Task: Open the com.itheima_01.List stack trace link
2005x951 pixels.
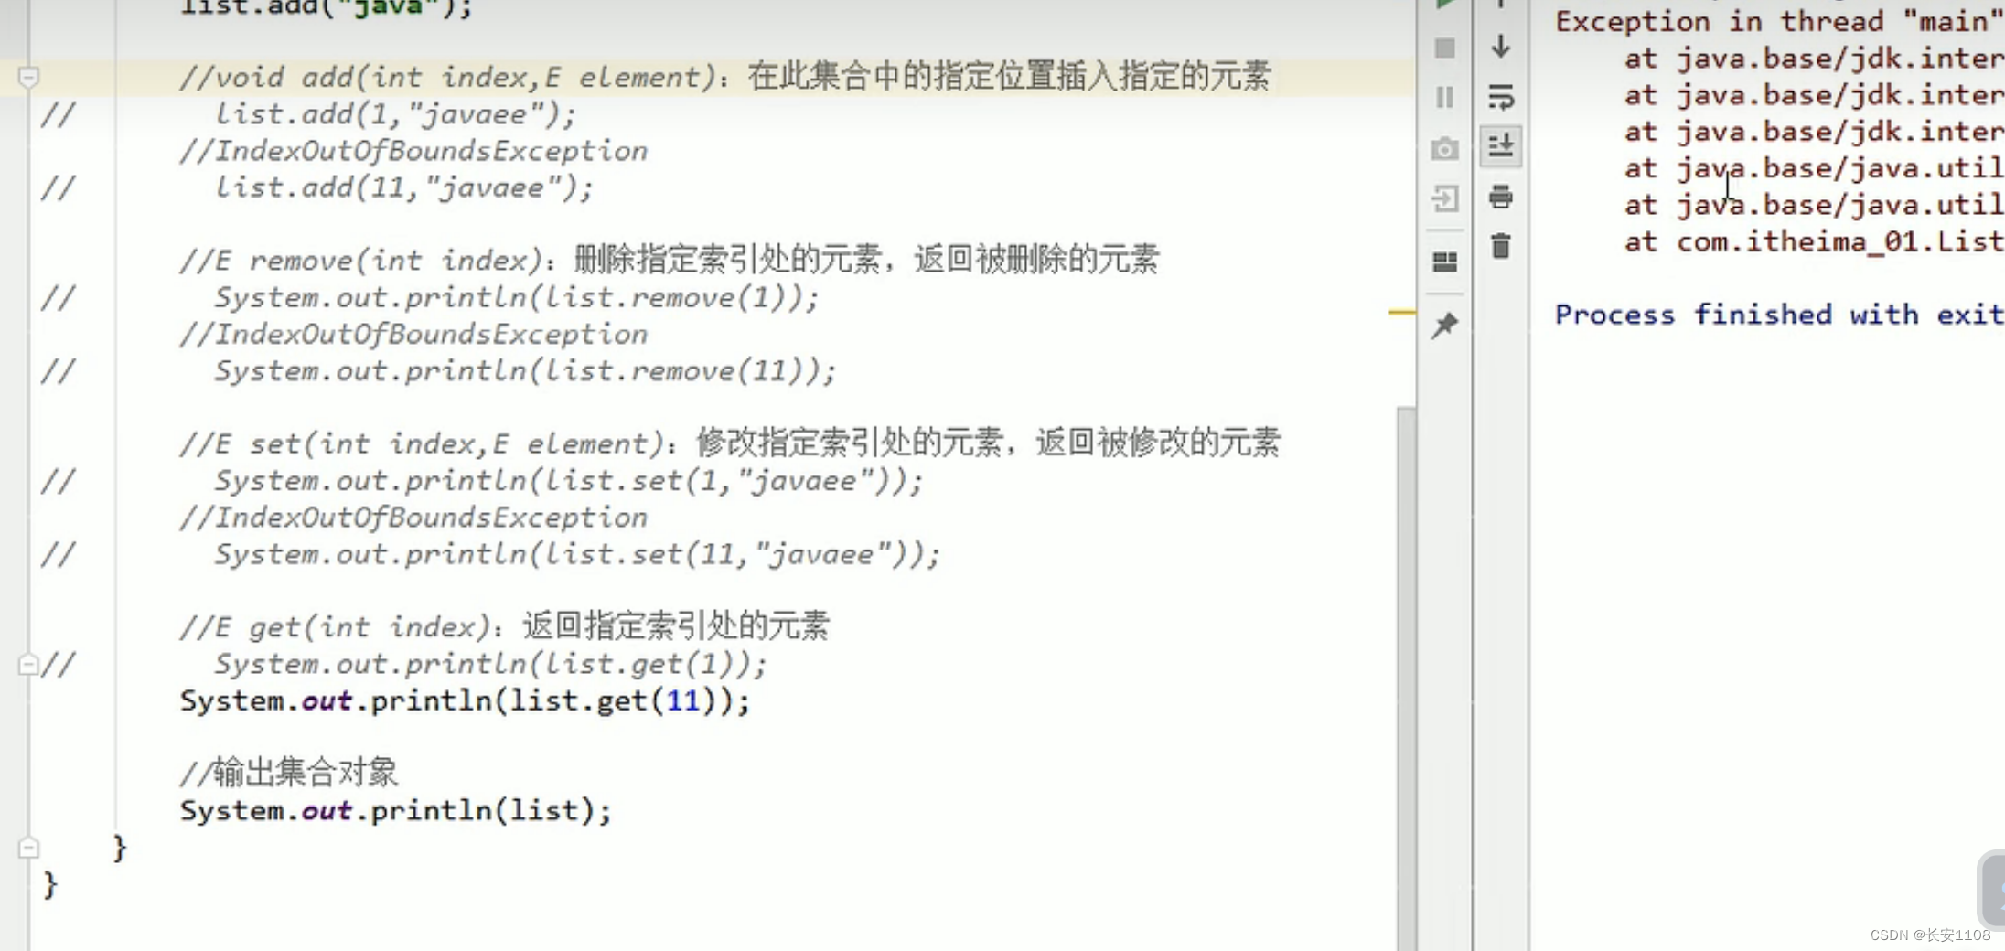Action: [x=1839, y=241]
